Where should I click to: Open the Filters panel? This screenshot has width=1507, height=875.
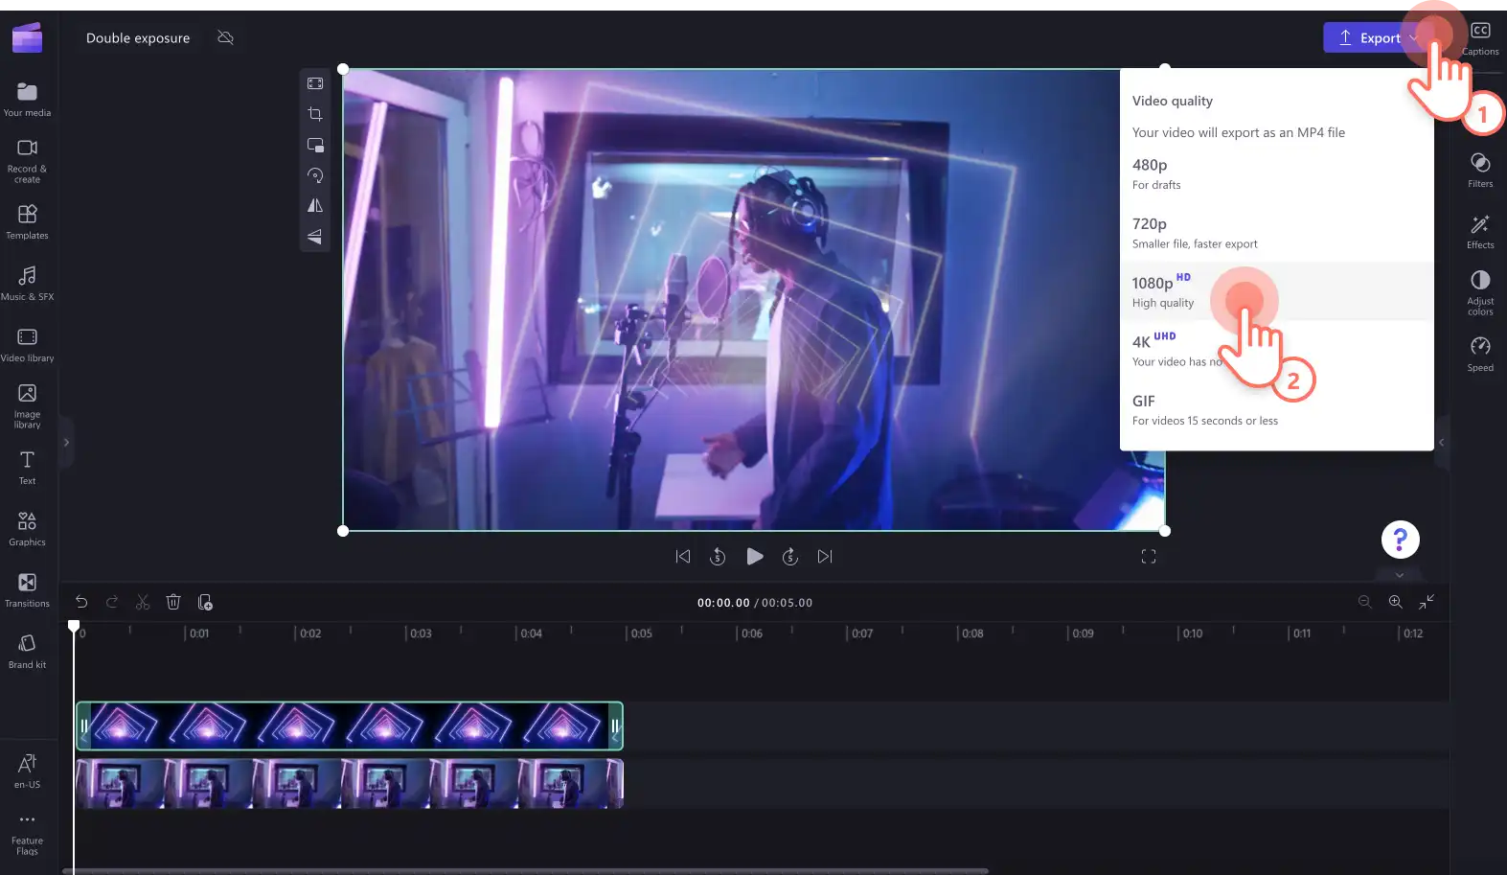[x=1480, y=170]
